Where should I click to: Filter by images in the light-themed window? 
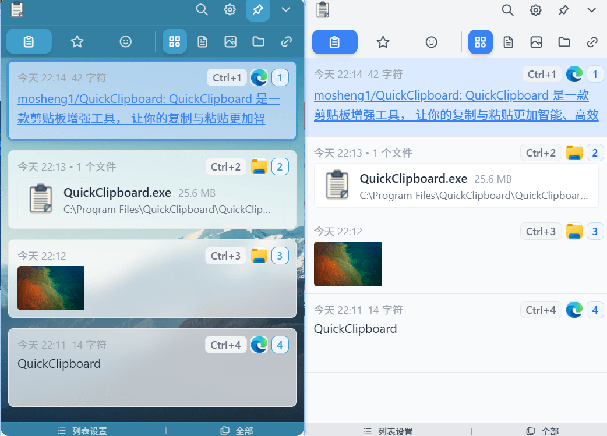536,42
